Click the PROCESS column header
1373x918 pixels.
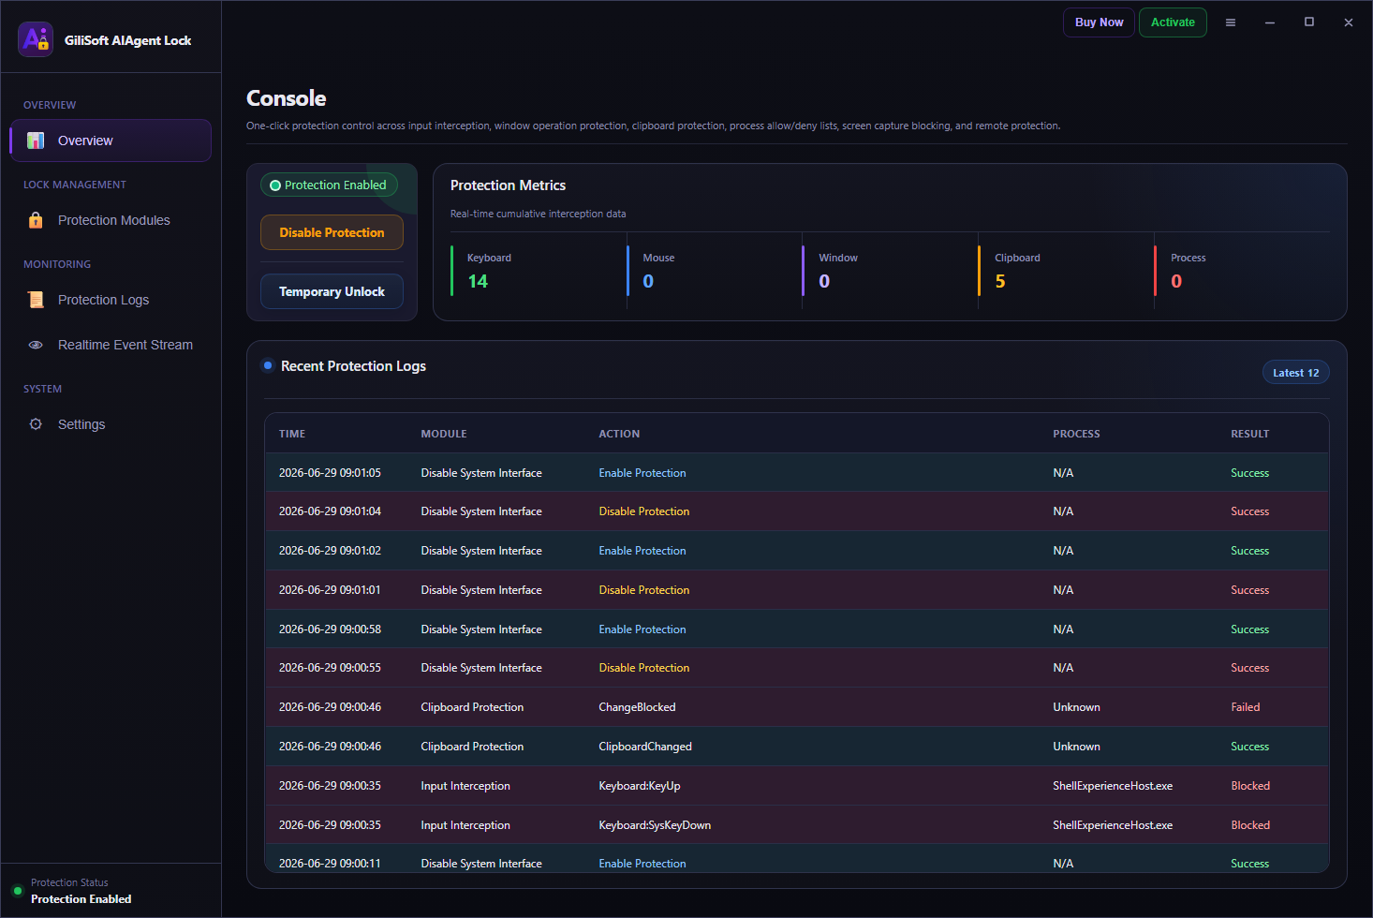click(x=1076, y=434)
